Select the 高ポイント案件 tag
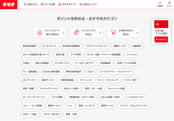The width and height of the screenshot is (174, 121). (x=71, y=89)
